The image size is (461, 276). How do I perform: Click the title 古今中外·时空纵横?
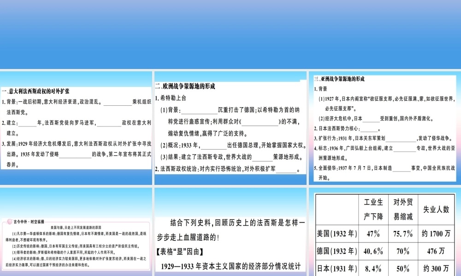pyautogui.click(x=29, y=222)
